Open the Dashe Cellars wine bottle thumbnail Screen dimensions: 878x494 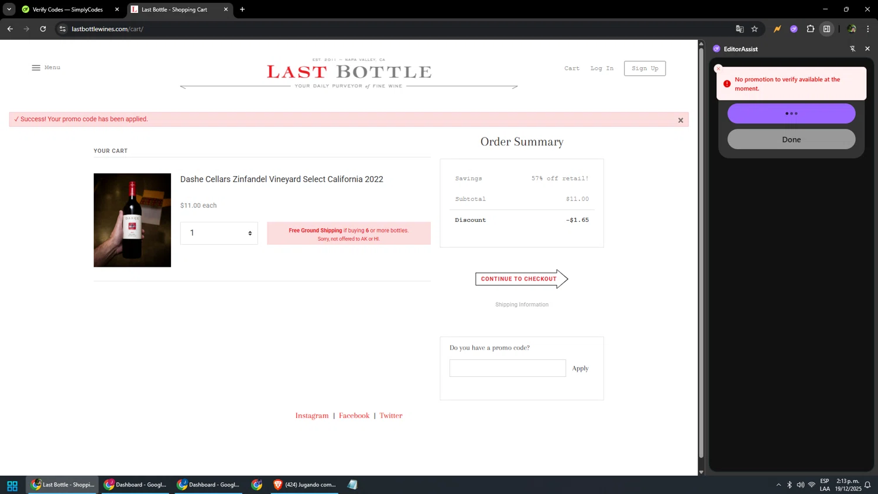pyautogui.click(x=132, y=220)
